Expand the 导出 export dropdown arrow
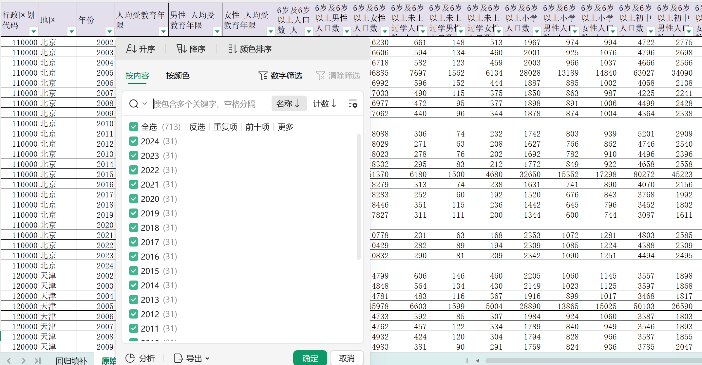702x365 pixels. (207, 358)
